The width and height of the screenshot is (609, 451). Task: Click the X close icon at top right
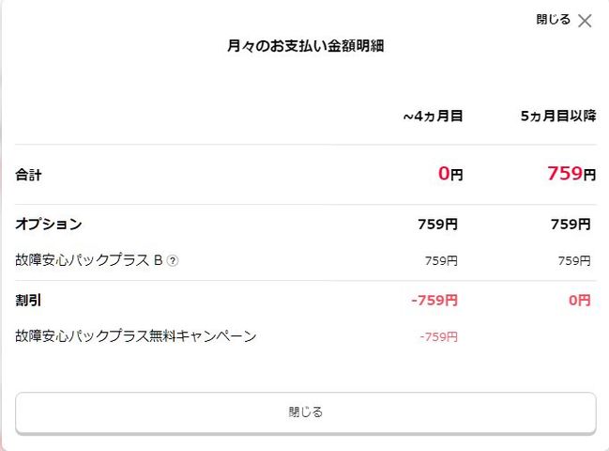(x=585, y=21)
